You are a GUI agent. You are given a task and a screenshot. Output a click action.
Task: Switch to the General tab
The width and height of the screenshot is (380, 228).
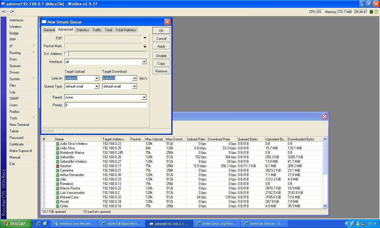[49, 30]
